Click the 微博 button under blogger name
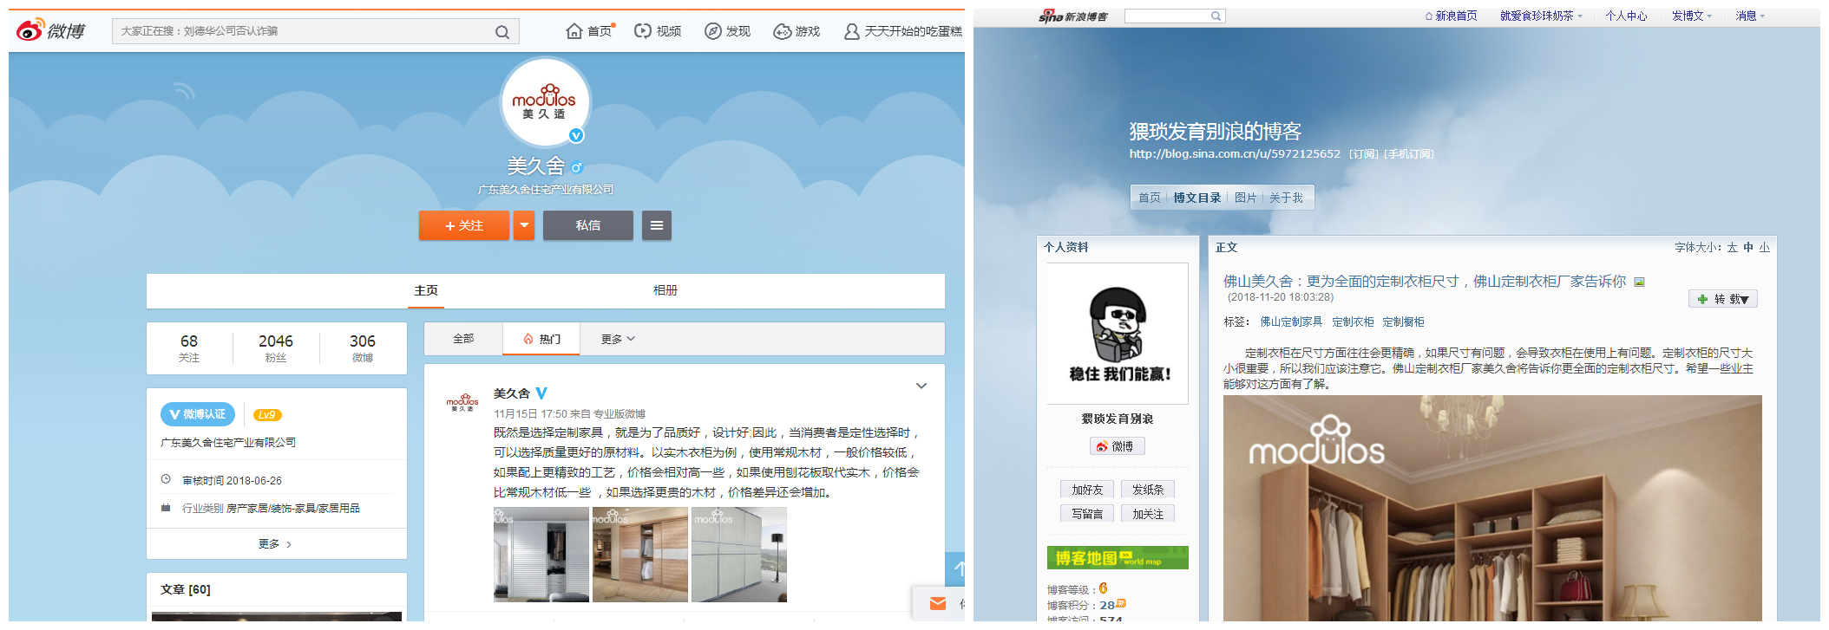 1118,446
